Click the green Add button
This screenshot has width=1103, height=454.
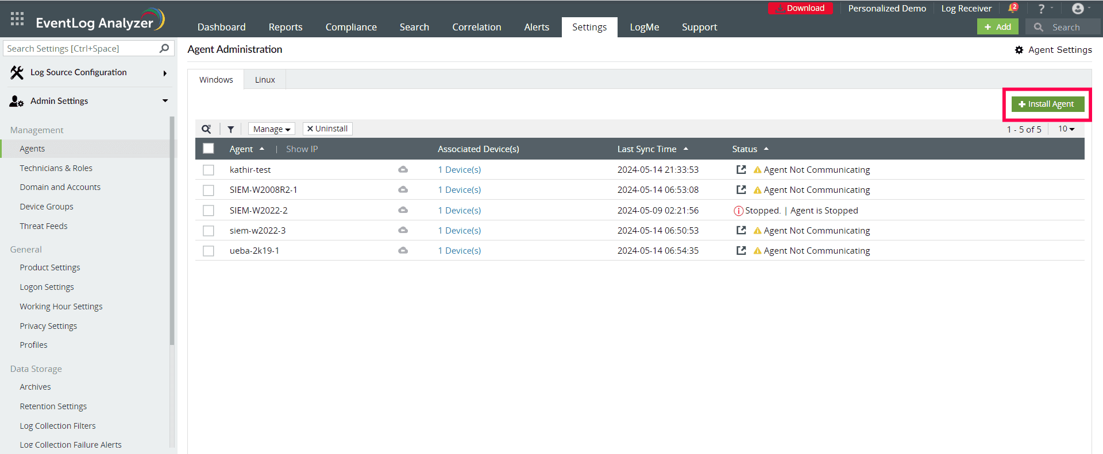[x=997, y=27]
